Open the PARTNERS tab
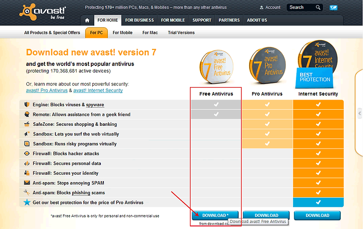 (x=229, y=20)
